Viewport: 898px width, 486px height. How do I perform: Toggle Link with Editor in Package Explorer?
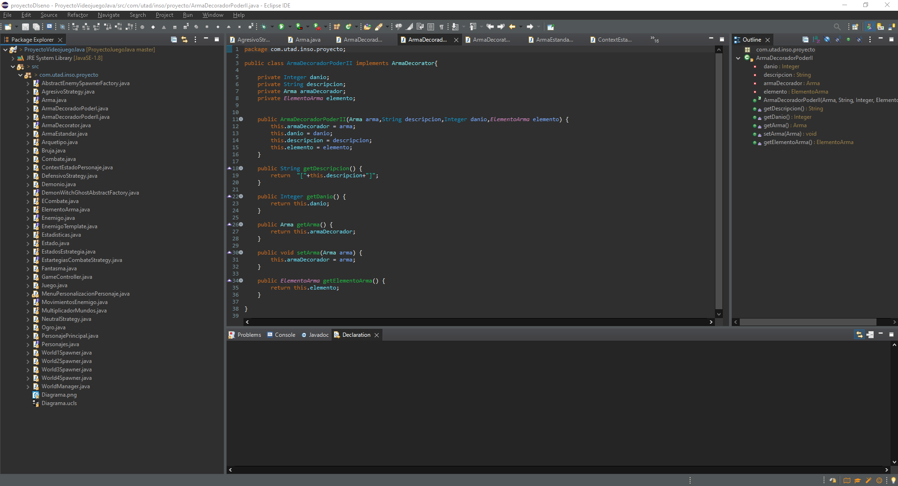[x=184, y=40]
